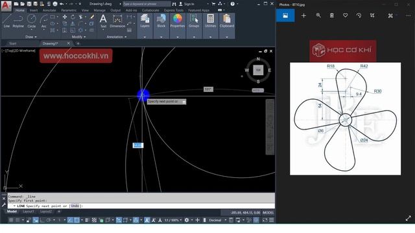Click the add-to plus button in Photos
The height and width of the screenshot is (233, 415).
click(303, 16)
